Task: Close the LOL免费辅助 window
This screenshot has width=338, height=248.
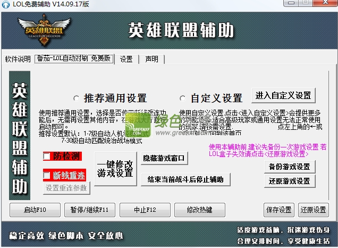Action: [x=325, y=3]
